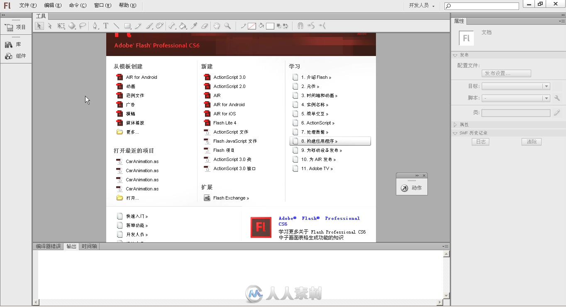Click the Smooth option icon
Image resolution: width=566 pixels, height=307 pixels.
pyautogui.click(x=311, y=26)
